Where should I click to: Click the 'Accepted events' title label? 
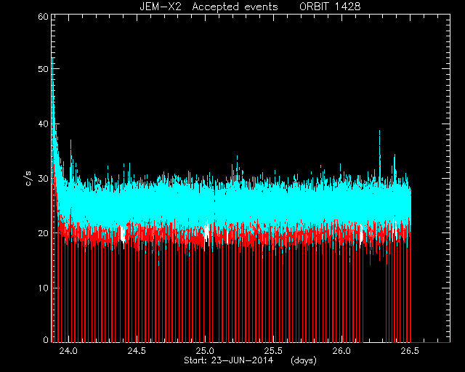235,7
